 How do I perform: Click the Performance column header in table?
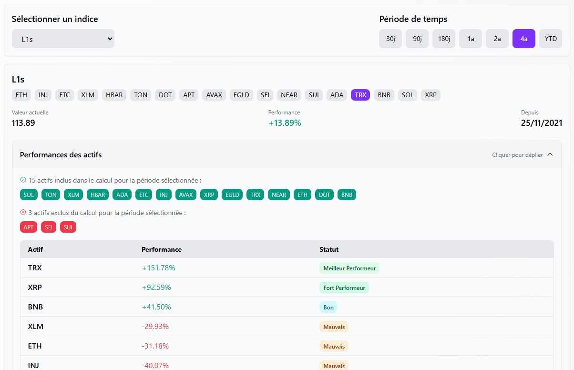[162, 249]
